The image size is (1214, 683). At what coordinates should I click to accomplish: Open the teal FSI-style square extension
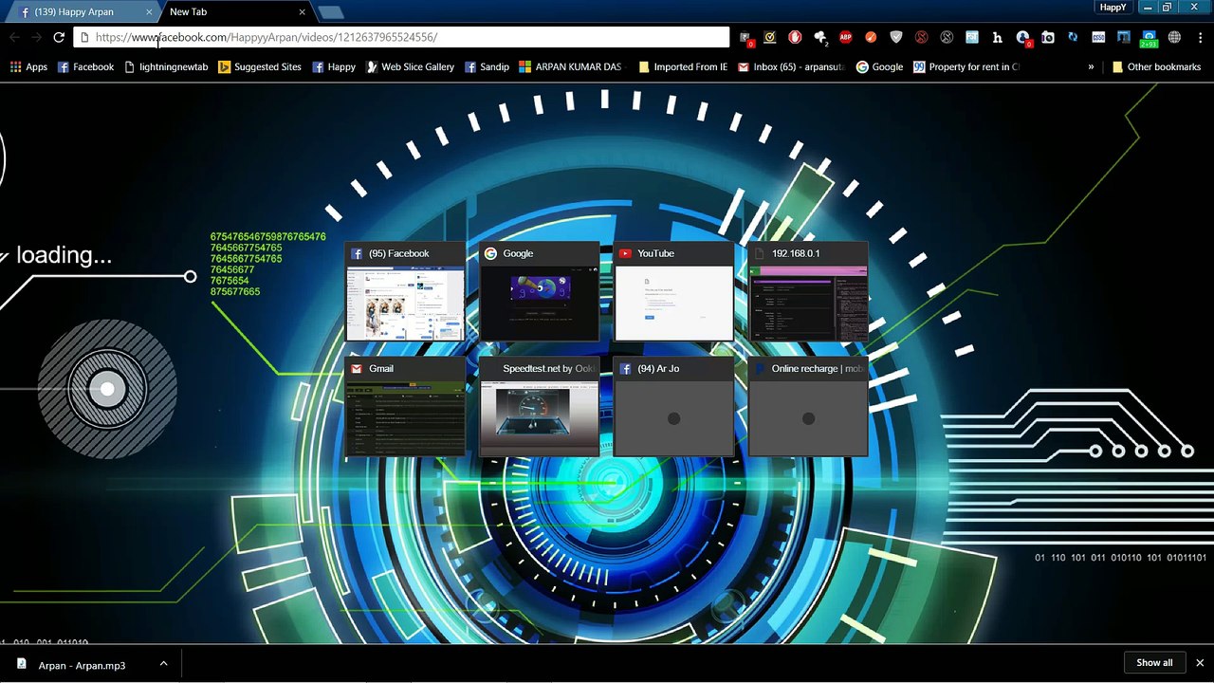pyautogui.click(x=972, y=37)
